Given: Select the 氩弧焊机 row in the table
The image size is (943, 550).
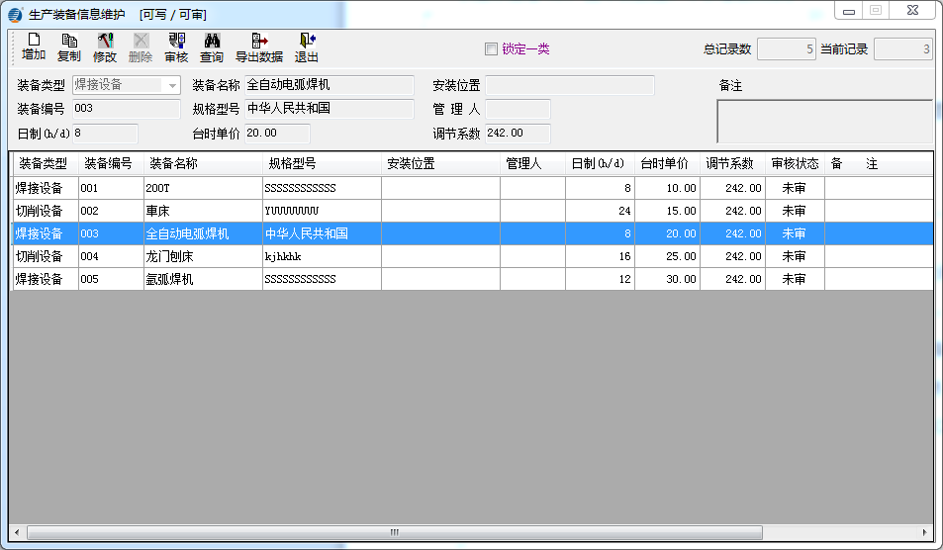Looking at the screenshot, I should (202, 279).
